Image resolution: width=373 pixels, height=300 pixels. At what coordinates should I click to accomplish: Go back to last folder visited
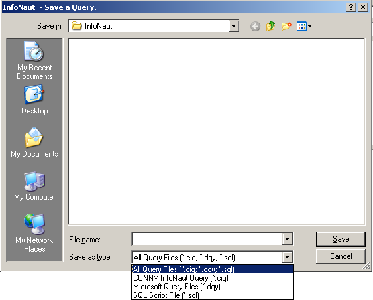click(255, 26)
